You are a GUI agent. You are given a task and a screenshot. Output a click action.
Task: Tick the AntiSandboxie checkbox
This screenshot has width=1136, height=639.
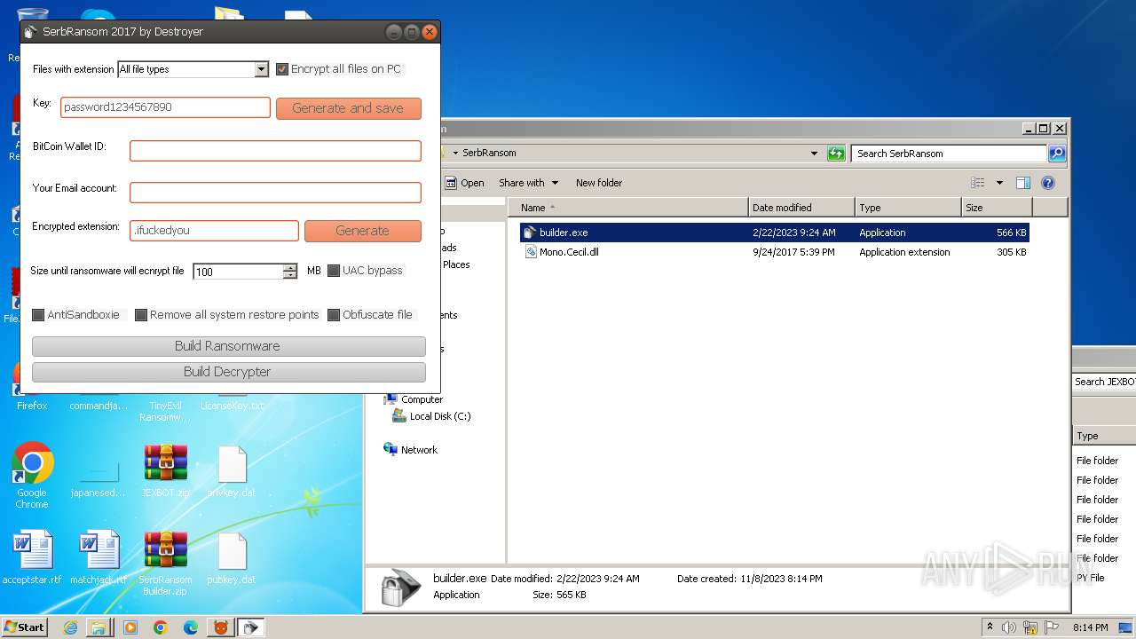38,315
